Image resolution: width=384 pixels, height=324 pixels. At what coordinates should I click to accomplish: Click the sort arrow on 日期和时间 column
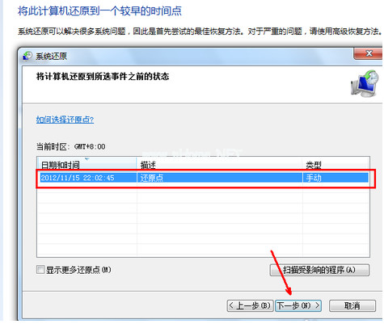point(87,158)
